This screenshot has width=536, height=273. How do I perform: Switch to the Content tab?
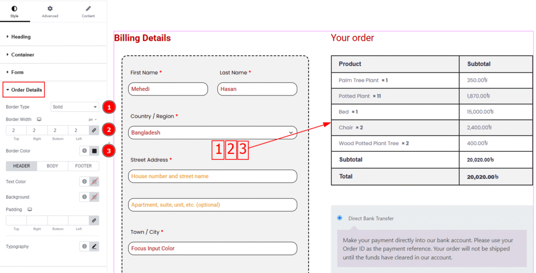pyautogui.click(x=88, y=11)
